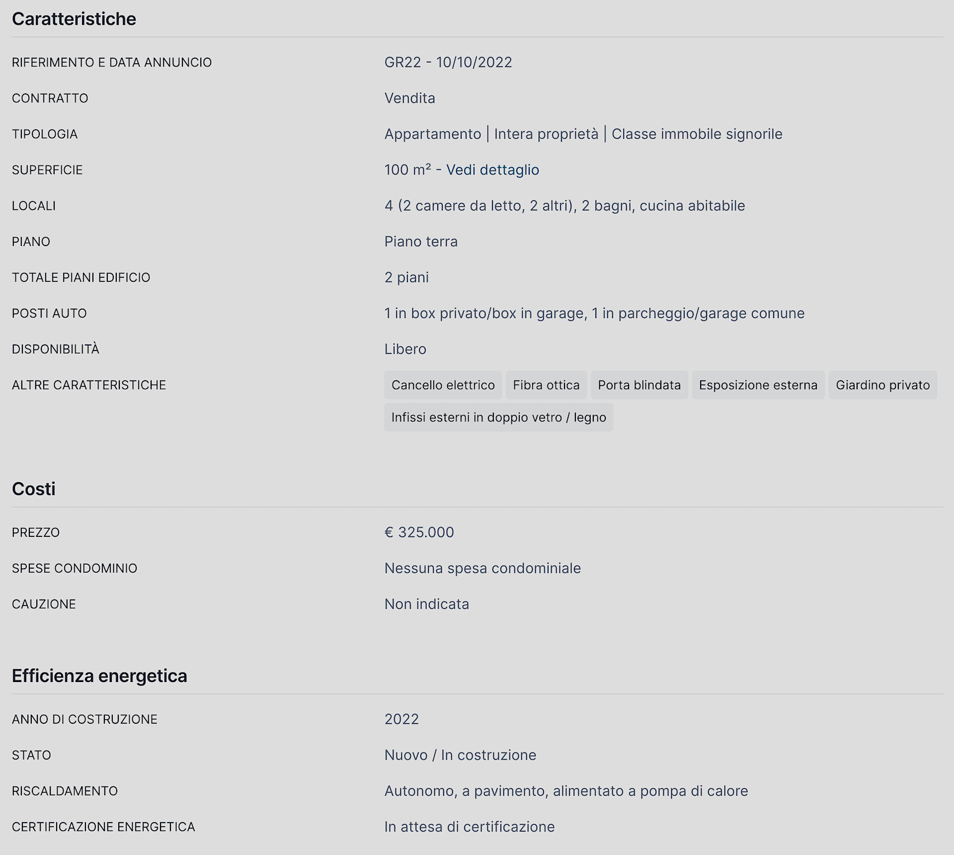Click the Vendita contract value
The image size is (954, 855).
coord(409,98)
